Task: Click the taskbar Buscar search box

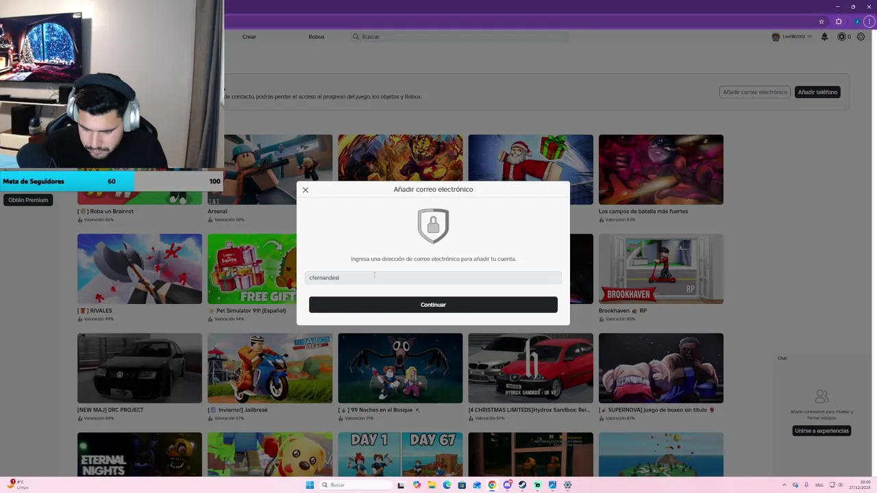Action: click(355, 485)
